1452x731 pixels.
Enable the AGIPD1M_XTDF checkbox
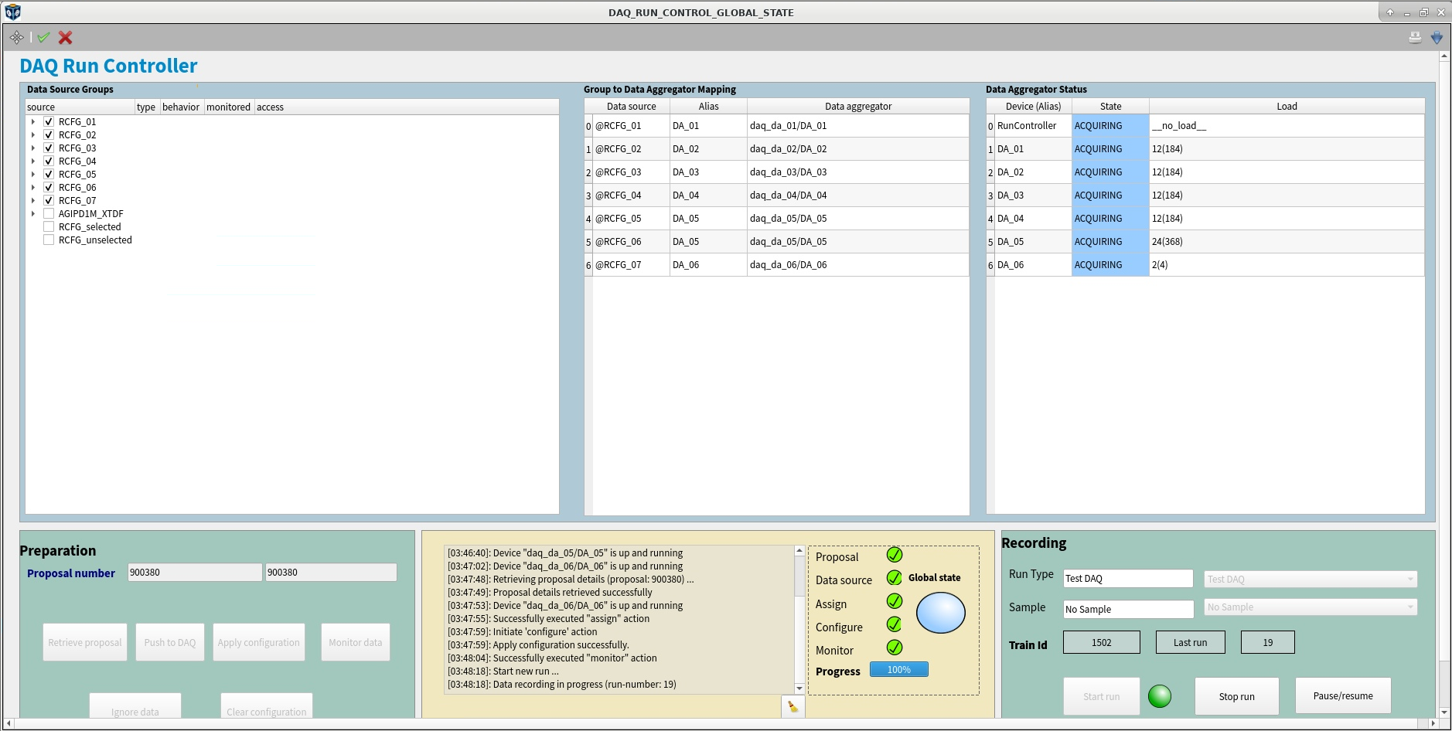click(x=48, y=213)
